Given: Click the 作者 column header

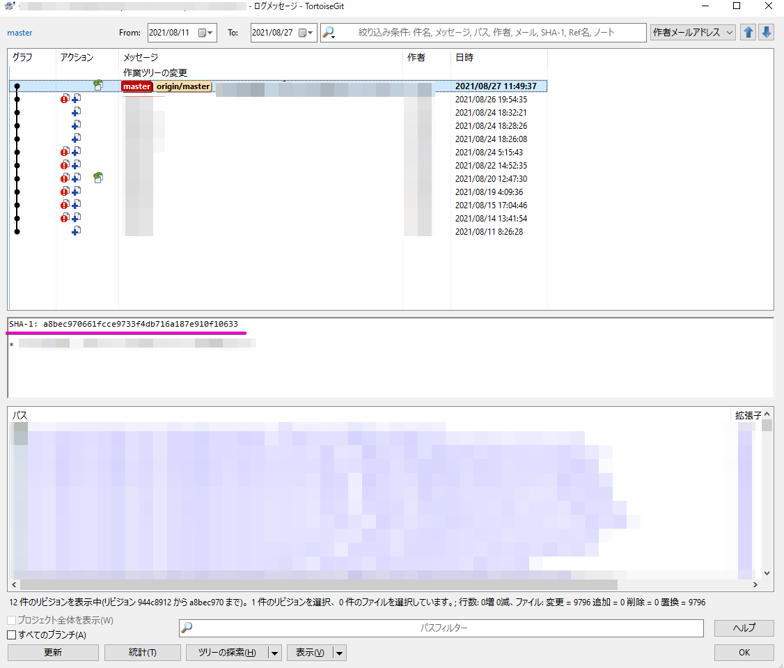Looking at the screenshot, I should click(x=427, y=58).
